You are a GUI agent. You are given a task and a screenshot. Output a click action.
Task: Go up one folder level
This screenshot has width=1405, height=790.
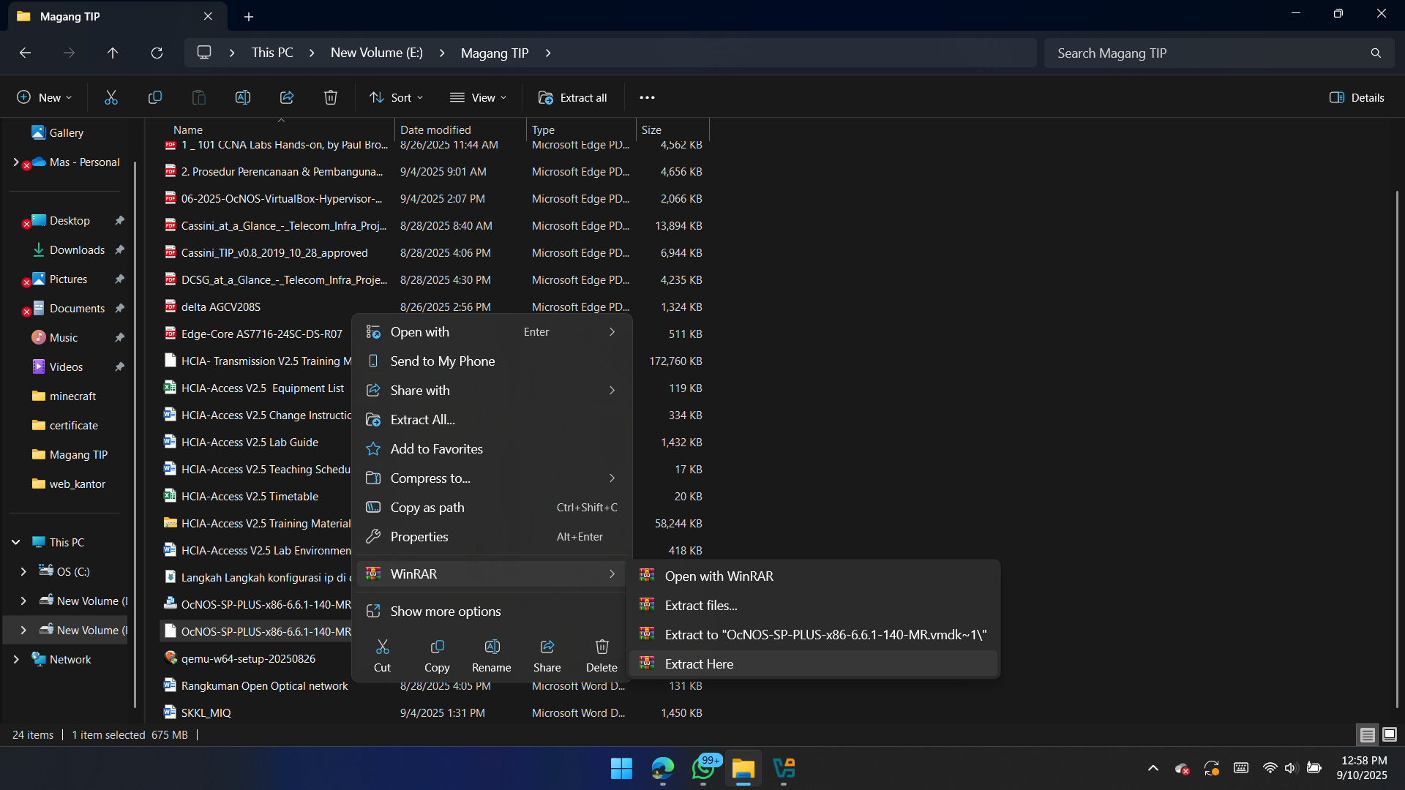coord(113,53)
